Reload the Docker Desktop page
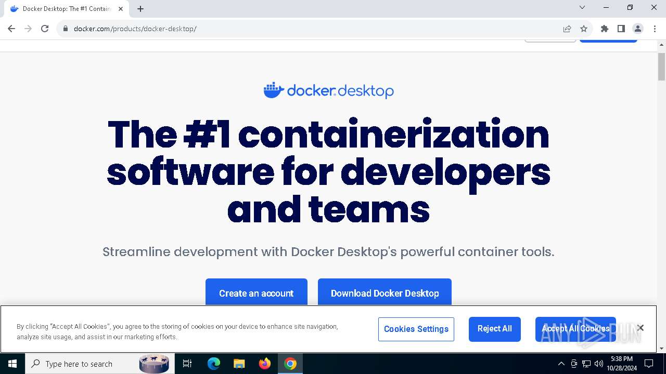 tap(45, 29)
